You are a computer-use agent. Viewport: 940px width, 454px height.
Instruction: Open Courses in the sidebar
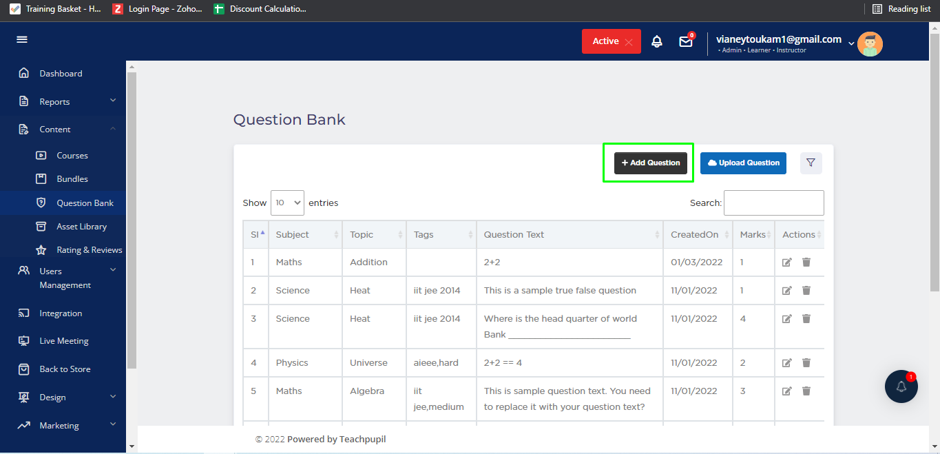72,156
